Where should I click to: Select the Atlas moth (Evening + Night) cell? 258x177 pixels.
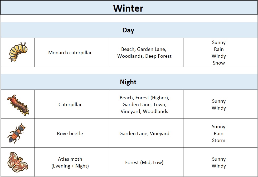(70, 162)
